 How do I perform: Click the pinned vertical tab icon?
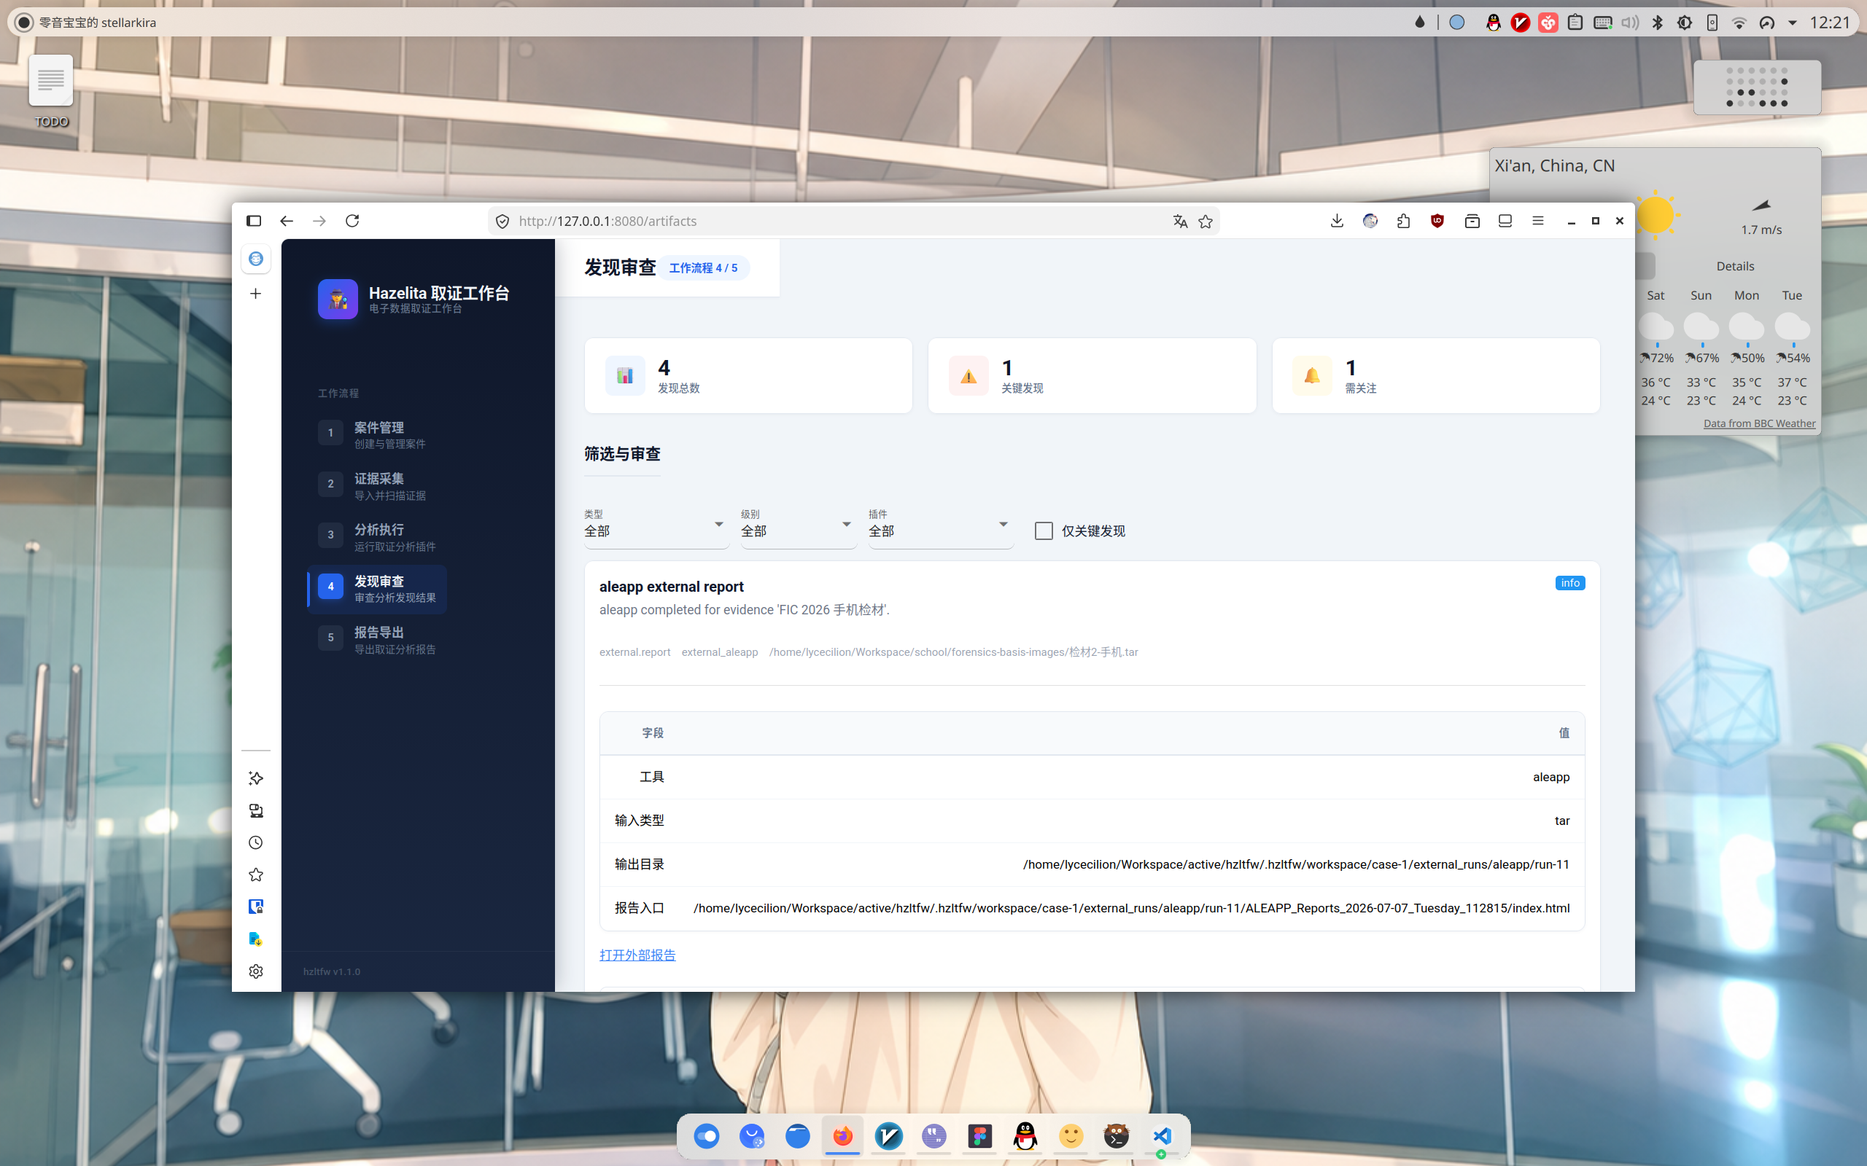click(255, 259)
